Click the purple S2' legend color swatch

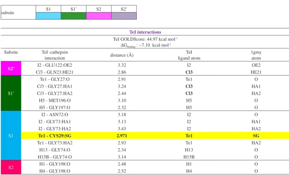[x=124, y=16]
